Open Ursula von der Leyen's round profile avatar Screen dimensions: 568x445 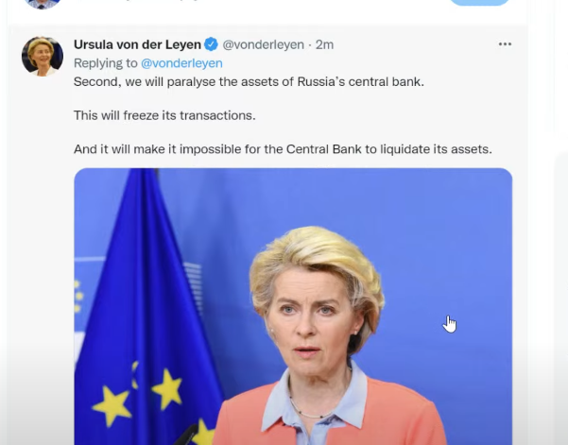tap(43, 56)
